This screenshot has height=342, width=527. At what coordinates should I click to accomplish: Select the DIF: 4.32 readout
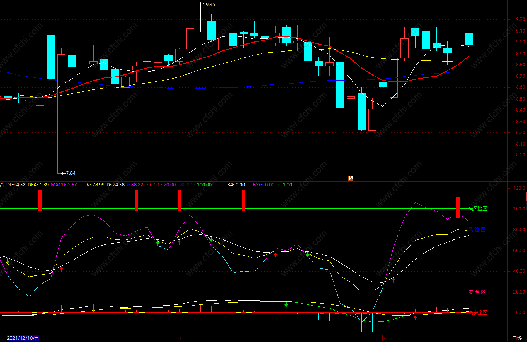pos(16,185)
